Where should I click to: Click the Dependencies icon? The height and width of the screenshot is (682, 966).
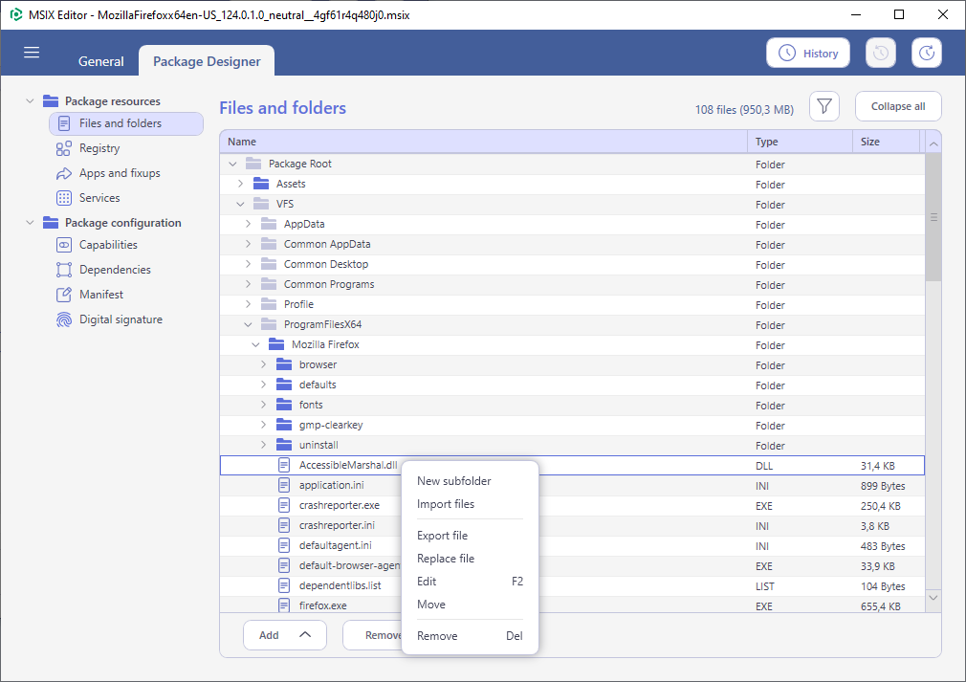[63, 270]
